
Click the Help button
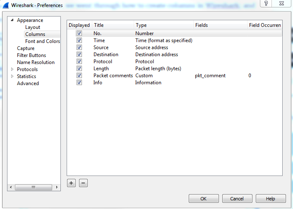tap(271, 199)
